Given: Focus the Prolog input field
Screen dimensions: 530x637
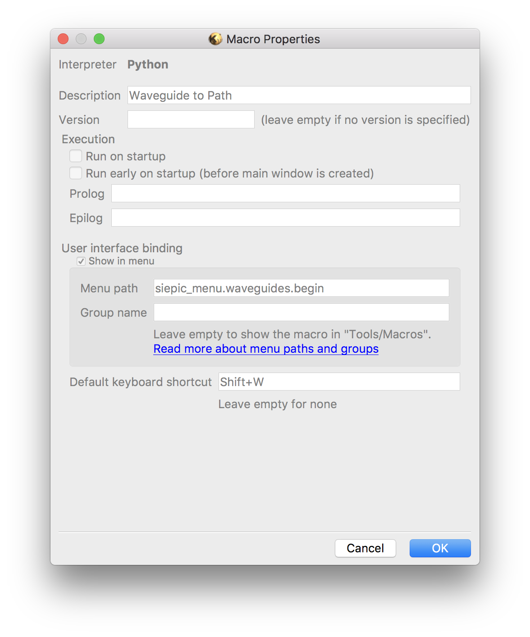Looking at the screenshot, I should tap(285, 193).
